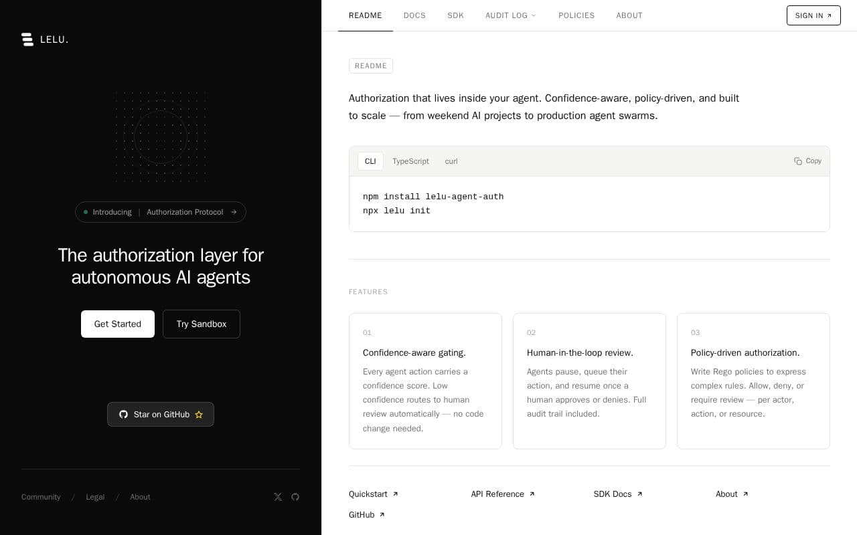Click the npx lelu init line

click(x=396, y=211)
